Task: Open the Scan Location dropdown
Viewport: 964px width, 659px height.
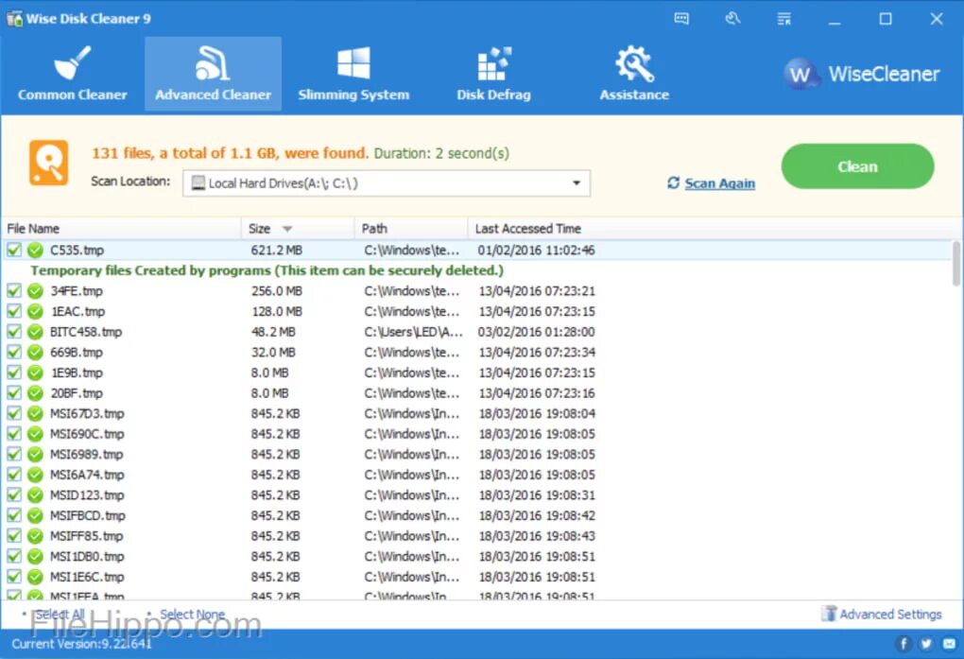Action: (387, 183)
